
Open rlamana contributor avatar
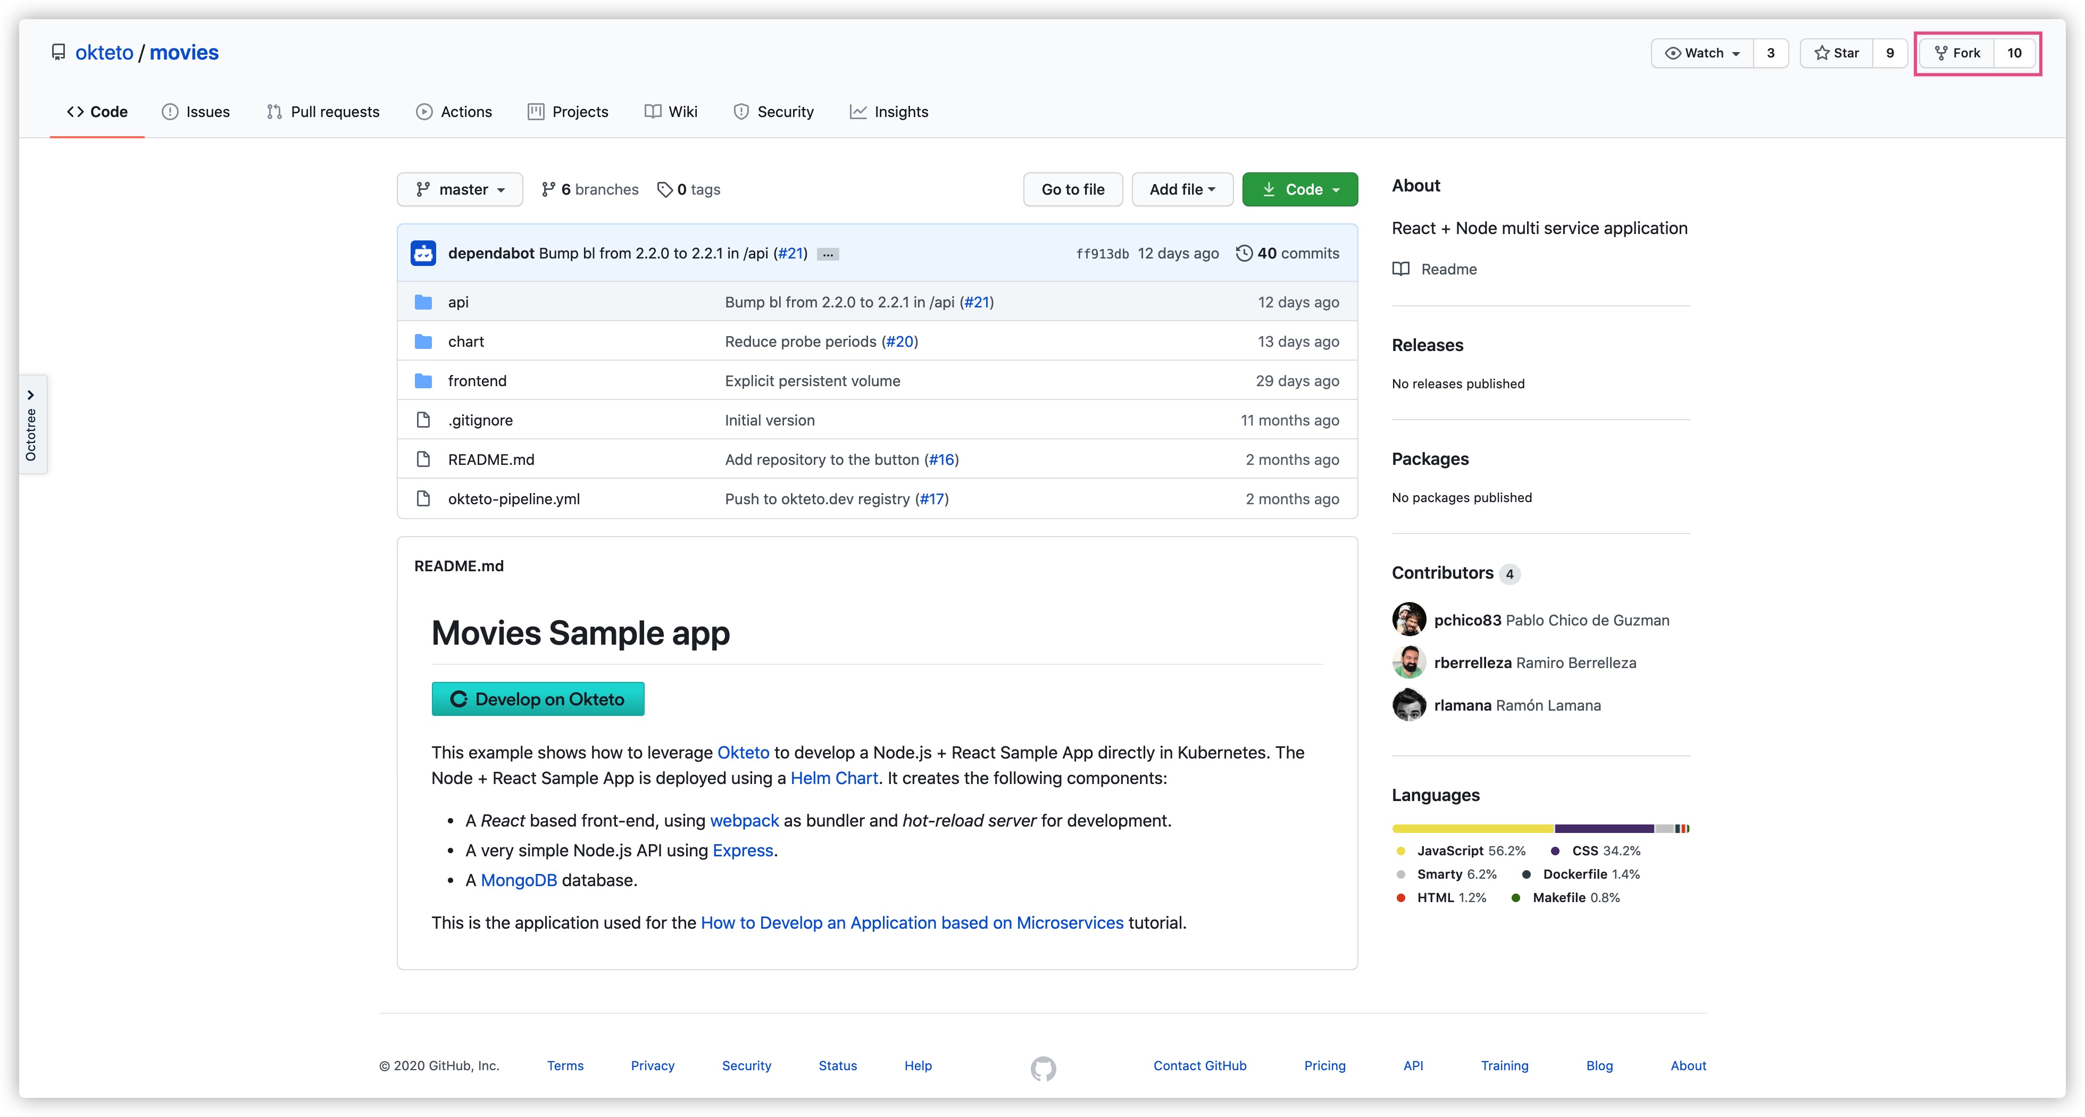tap(1409, 705)
